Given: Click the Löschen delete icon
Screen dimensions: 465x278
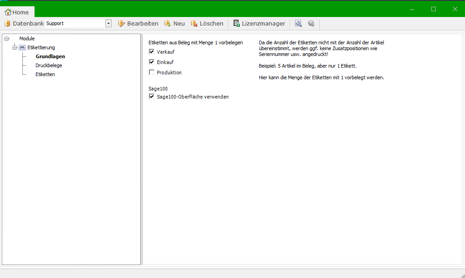Looking at the screenshot, I should [x=194, y=24].
